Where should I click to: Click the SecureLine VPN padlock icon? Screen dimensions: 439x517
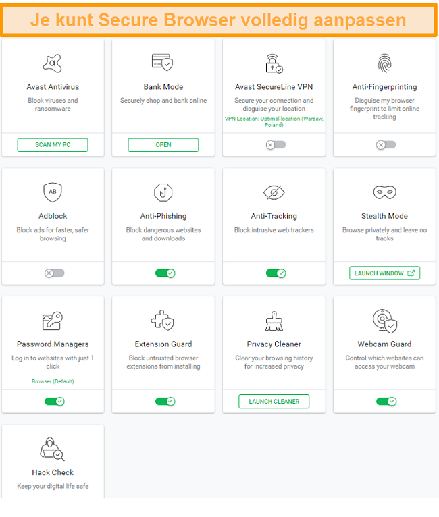click(274, 63)
